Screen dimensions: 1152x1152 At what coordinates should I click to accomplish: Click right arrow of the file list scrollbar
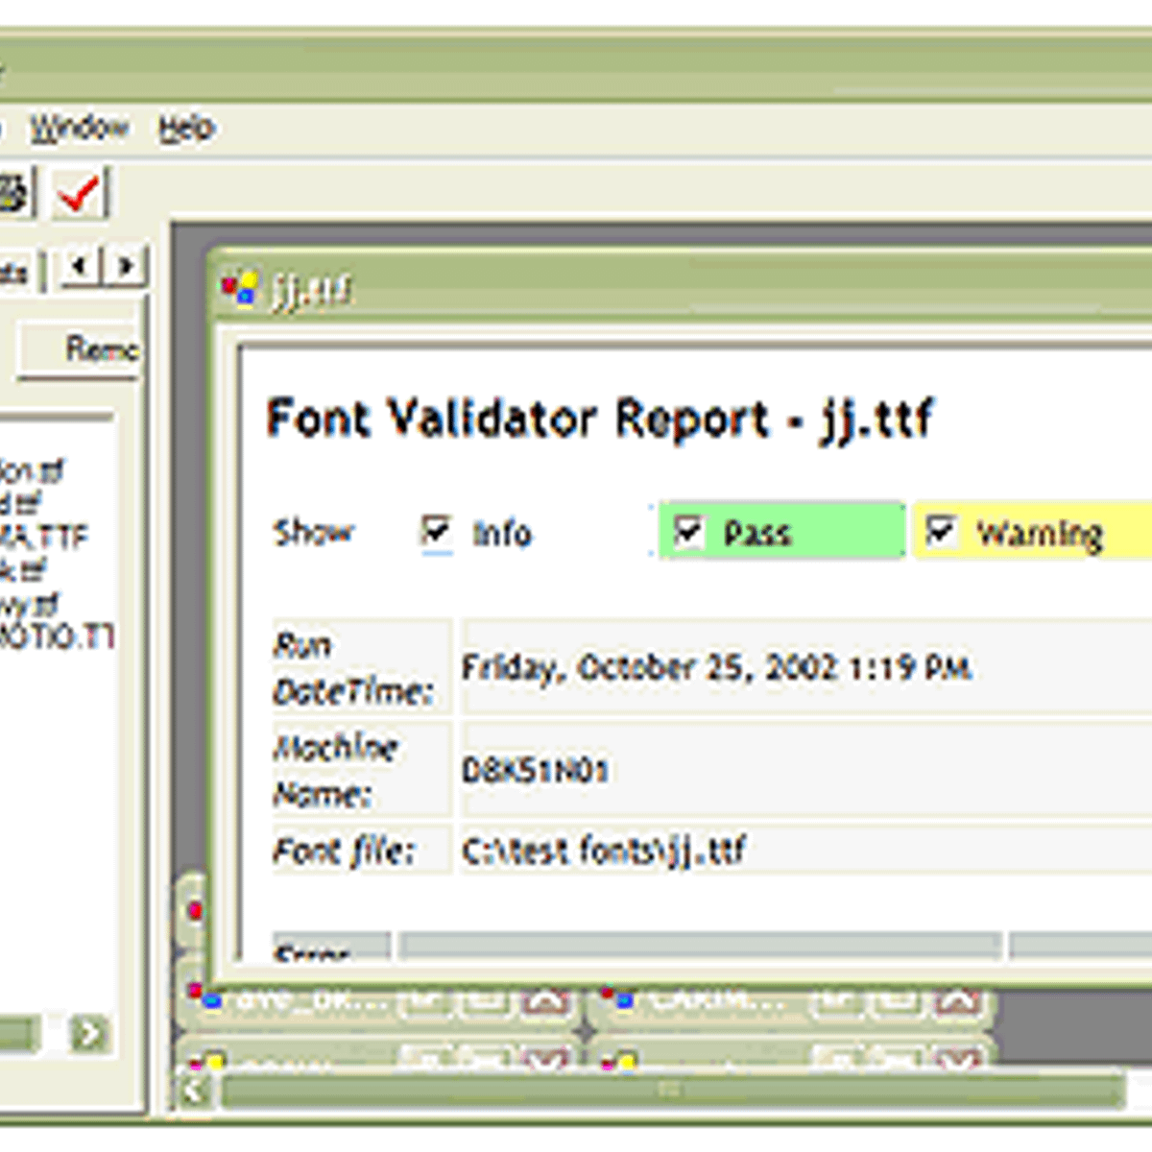coord(90,1034)
